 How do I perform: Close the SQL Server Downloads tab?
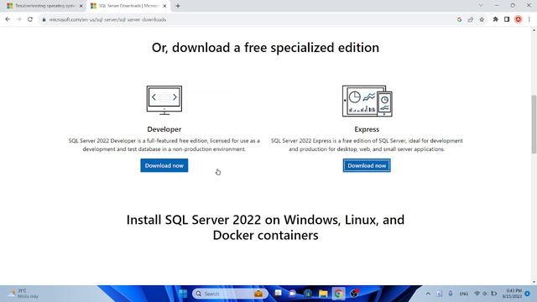(x=164, y=6)
